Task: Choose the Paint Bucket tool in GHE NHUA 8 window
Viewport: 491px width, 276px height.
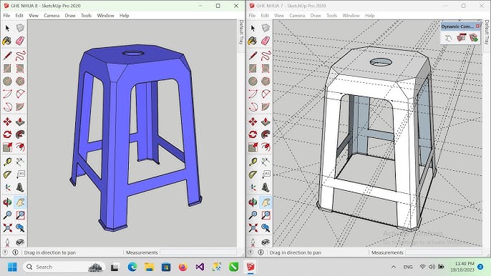Action: tap(7, 41)
